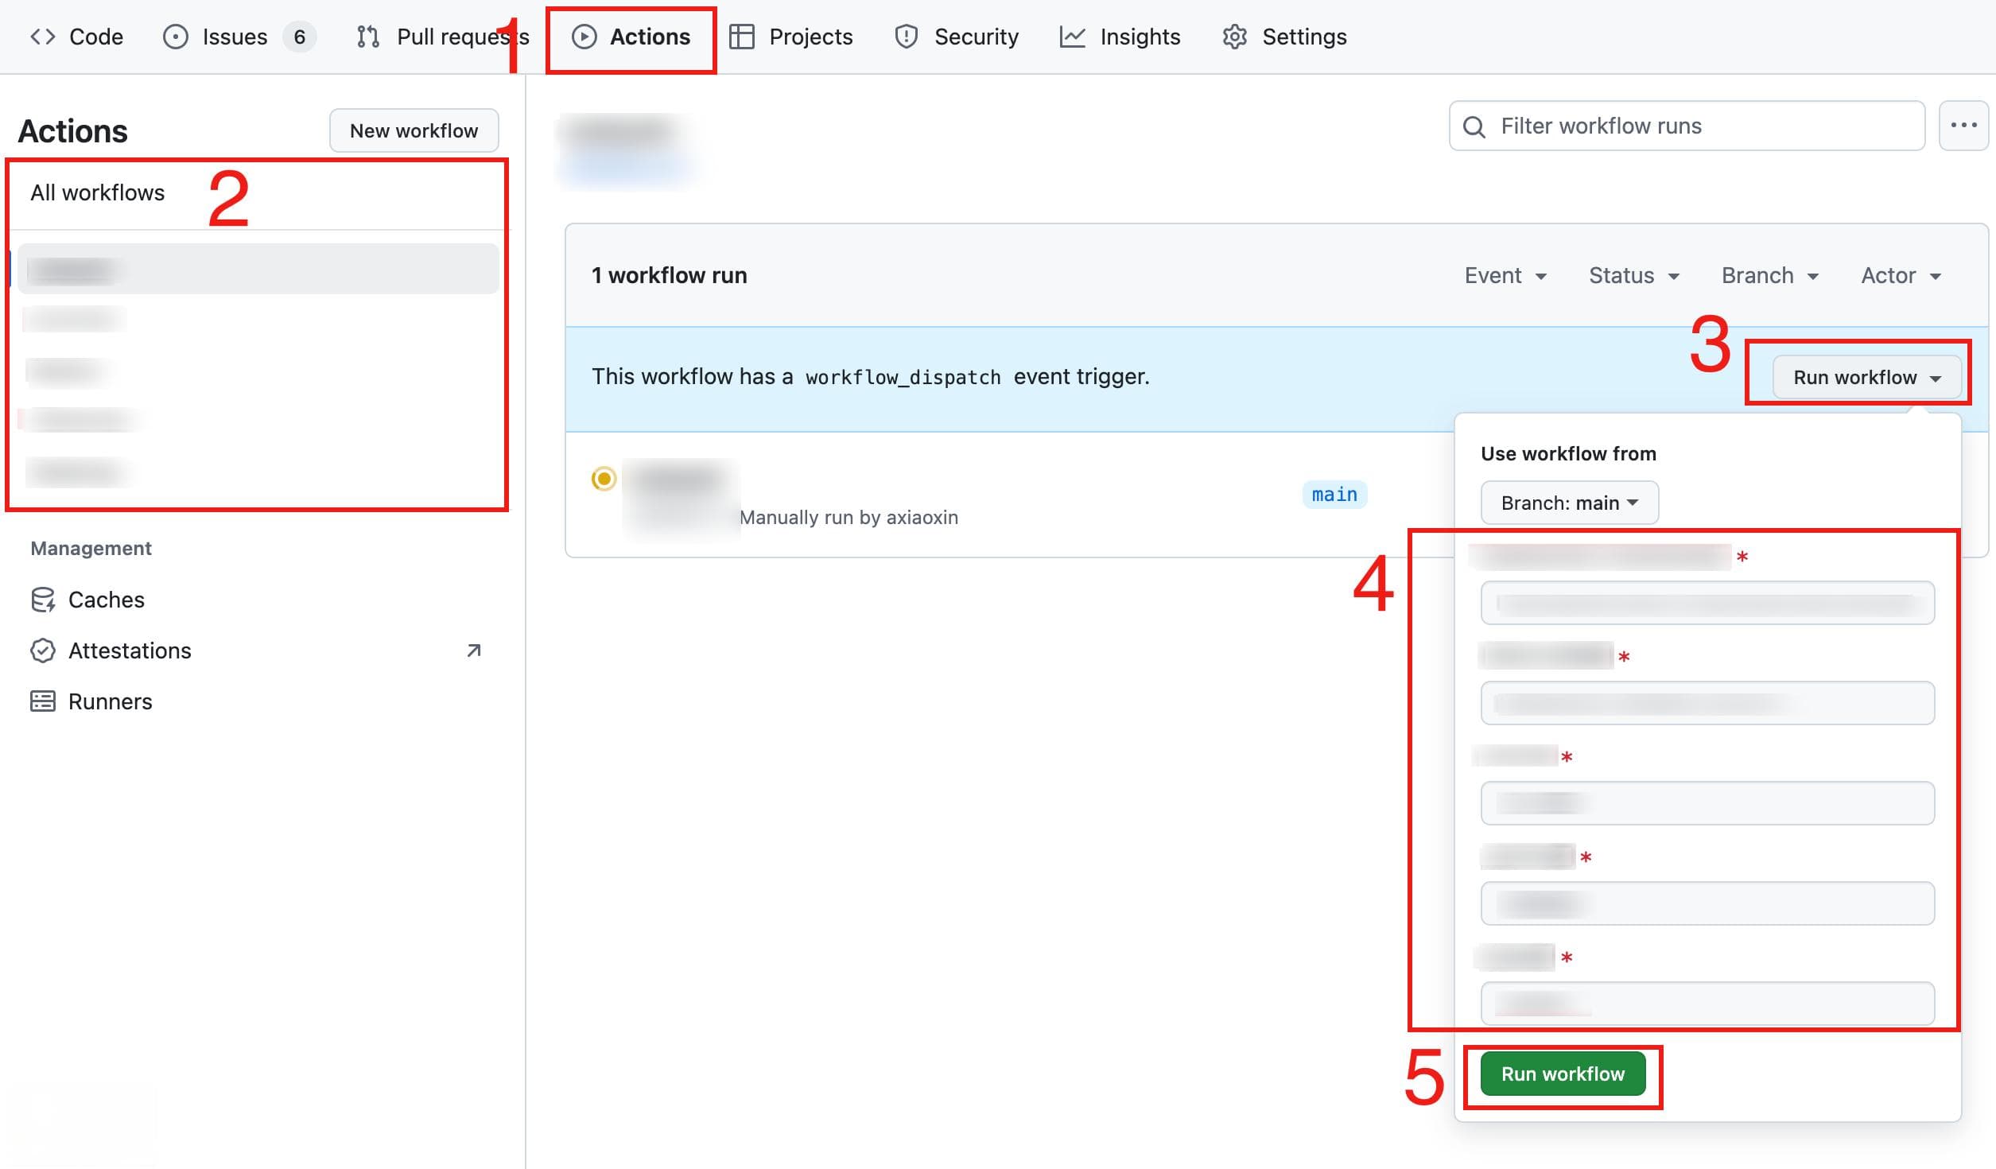The height and width of the screenshot is (1169, 1996).
Task: Open the Insights tab
Action: tap(1120, 37)
